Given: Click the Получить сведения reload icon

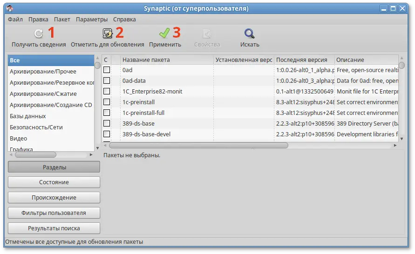Looking at the screenshot, I should tap(39, 33).
